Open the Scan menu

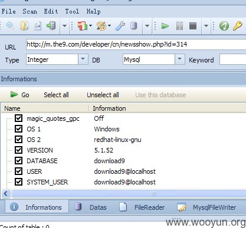(30, 11)
